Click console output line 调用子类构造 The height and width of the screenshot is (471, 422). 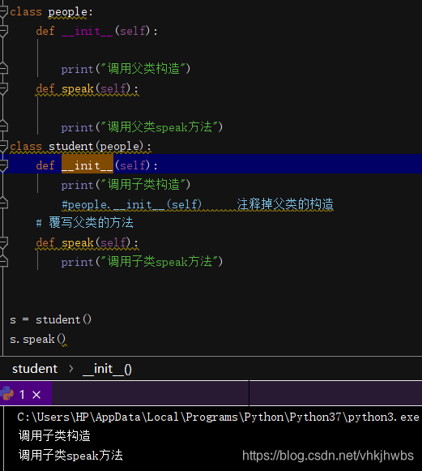[x=54, y=435]
